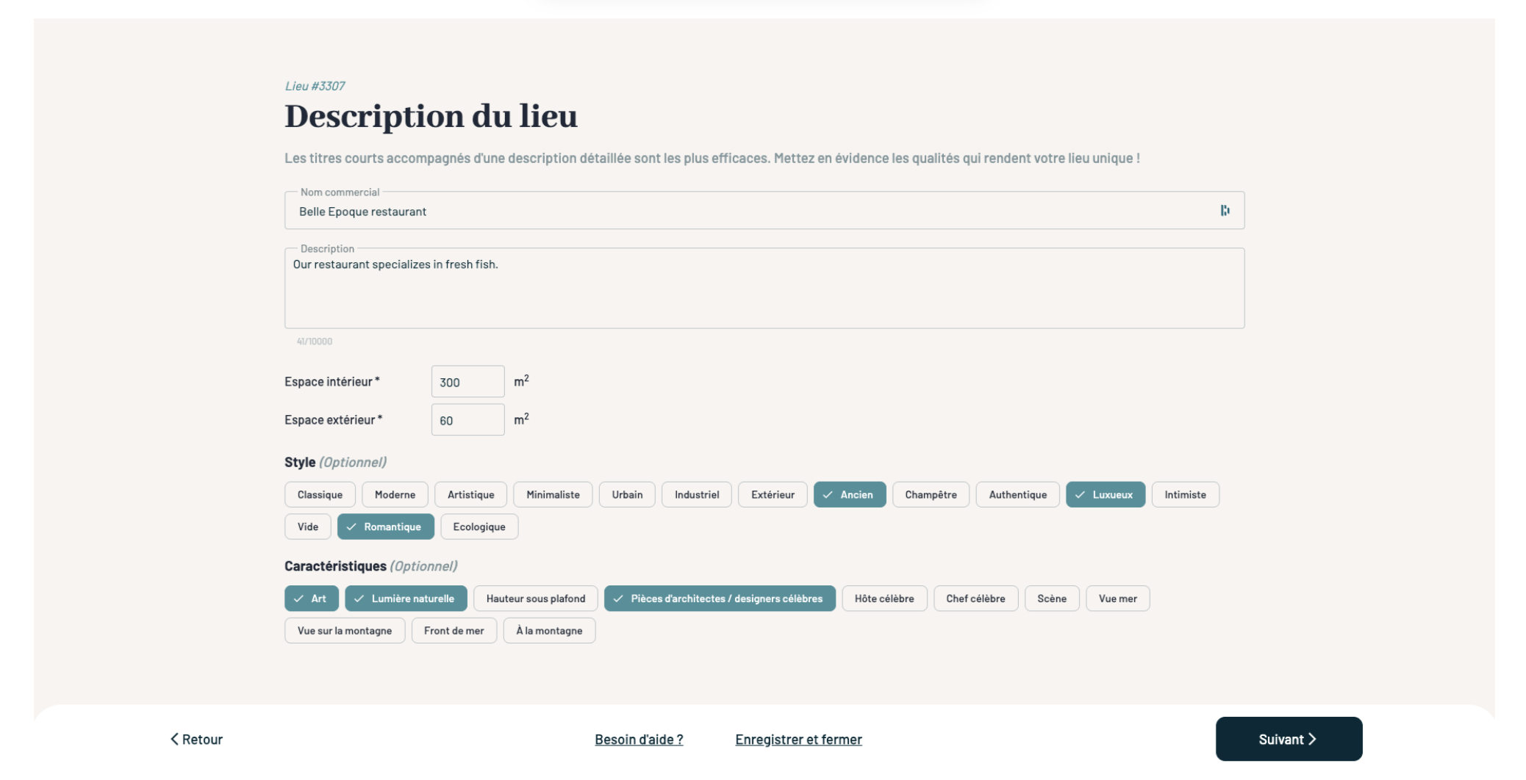
Task: Pick Hauteur sous plafond option
Action: (x=535, y=599)
